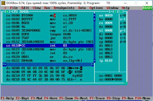Select the bx 0000 register
Image resolution: width=153 pixels, height=101 pixels.
106,19
